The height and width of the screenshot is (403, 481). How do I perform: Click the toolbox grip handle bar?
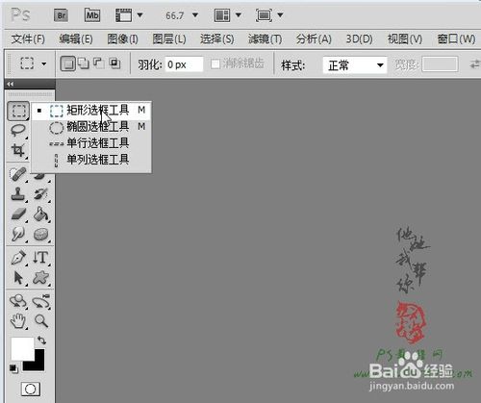(30, 94)
